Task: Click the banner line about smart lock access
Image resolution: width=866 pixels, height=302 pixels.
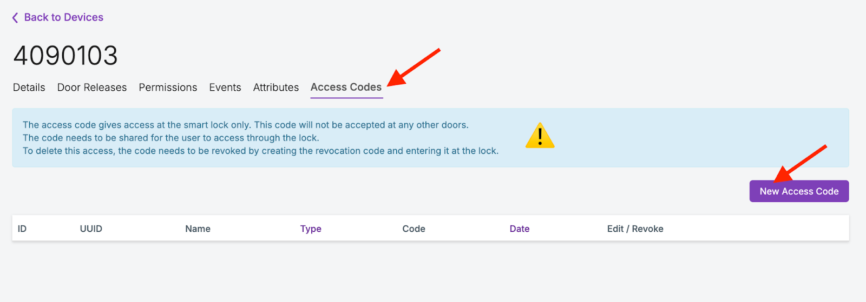Action: [x=245, y=125]
